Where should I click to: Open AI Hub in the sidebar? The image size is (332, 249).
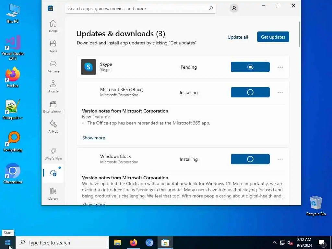pos(53,127)
